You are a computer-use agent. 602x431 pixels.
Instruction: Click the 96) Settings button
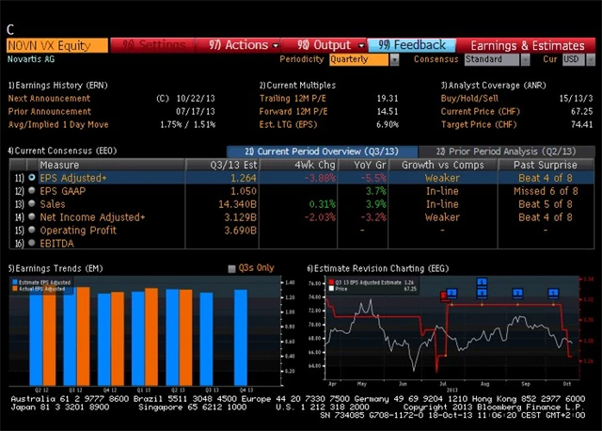pyautogui.click(x=152, y=45)
